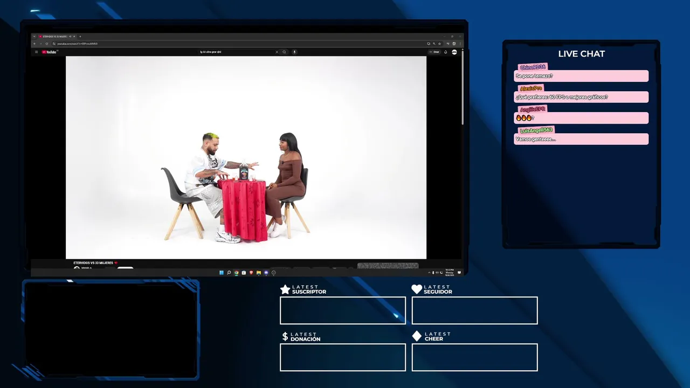Click the YouTube video player

[246, 157]
